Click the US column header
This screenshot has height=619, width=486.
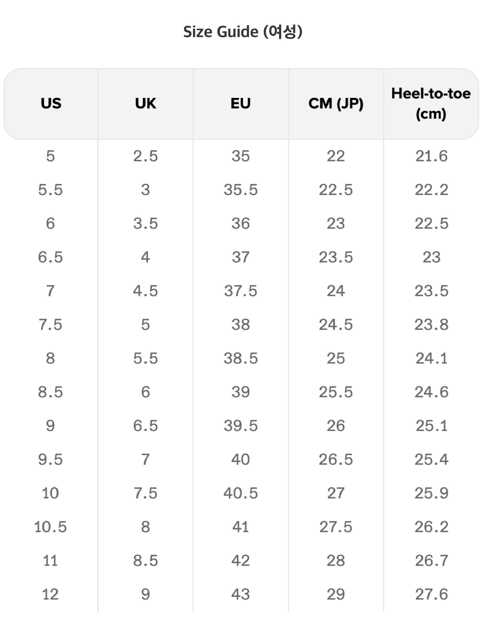tap(51, 104)
